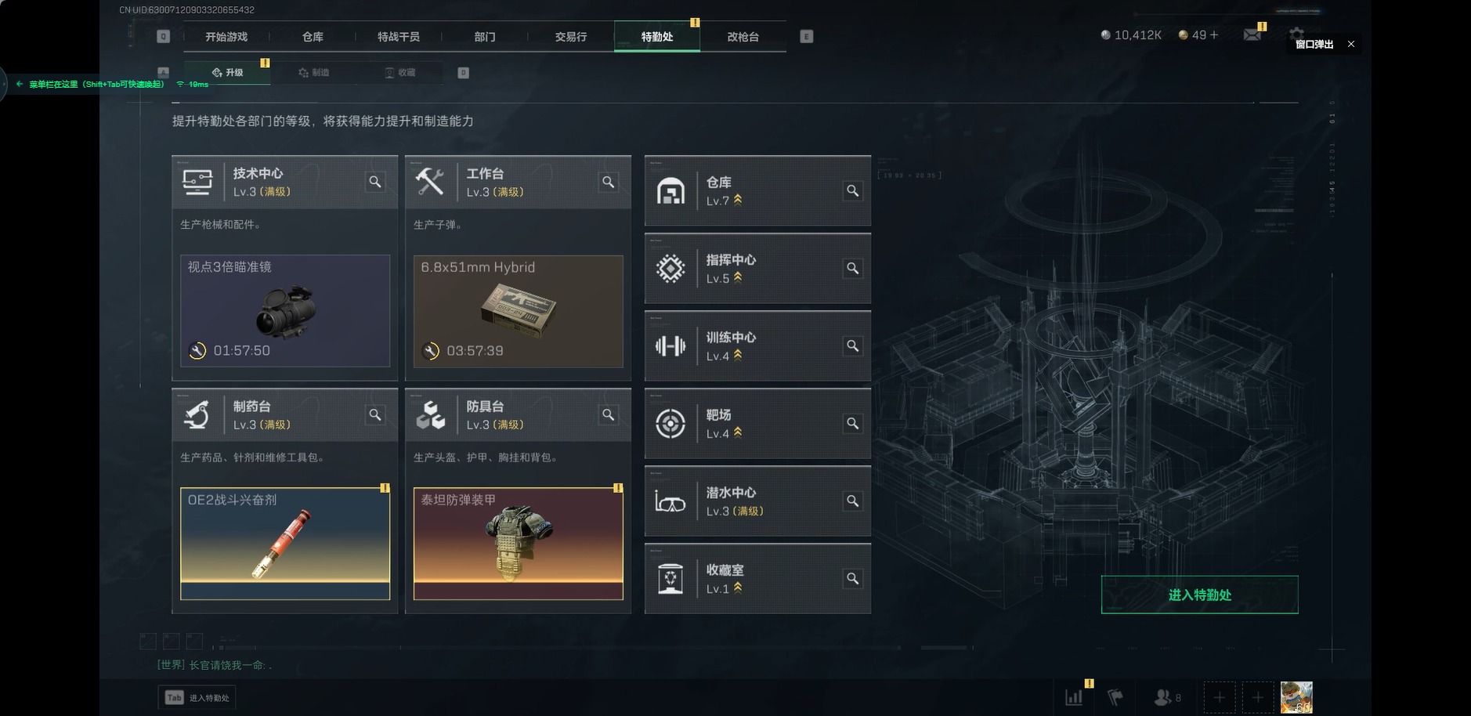1471x716 pixels.
Task: Click the magnifier icon on 技术中心 card
Action: [x=375, y=182]
